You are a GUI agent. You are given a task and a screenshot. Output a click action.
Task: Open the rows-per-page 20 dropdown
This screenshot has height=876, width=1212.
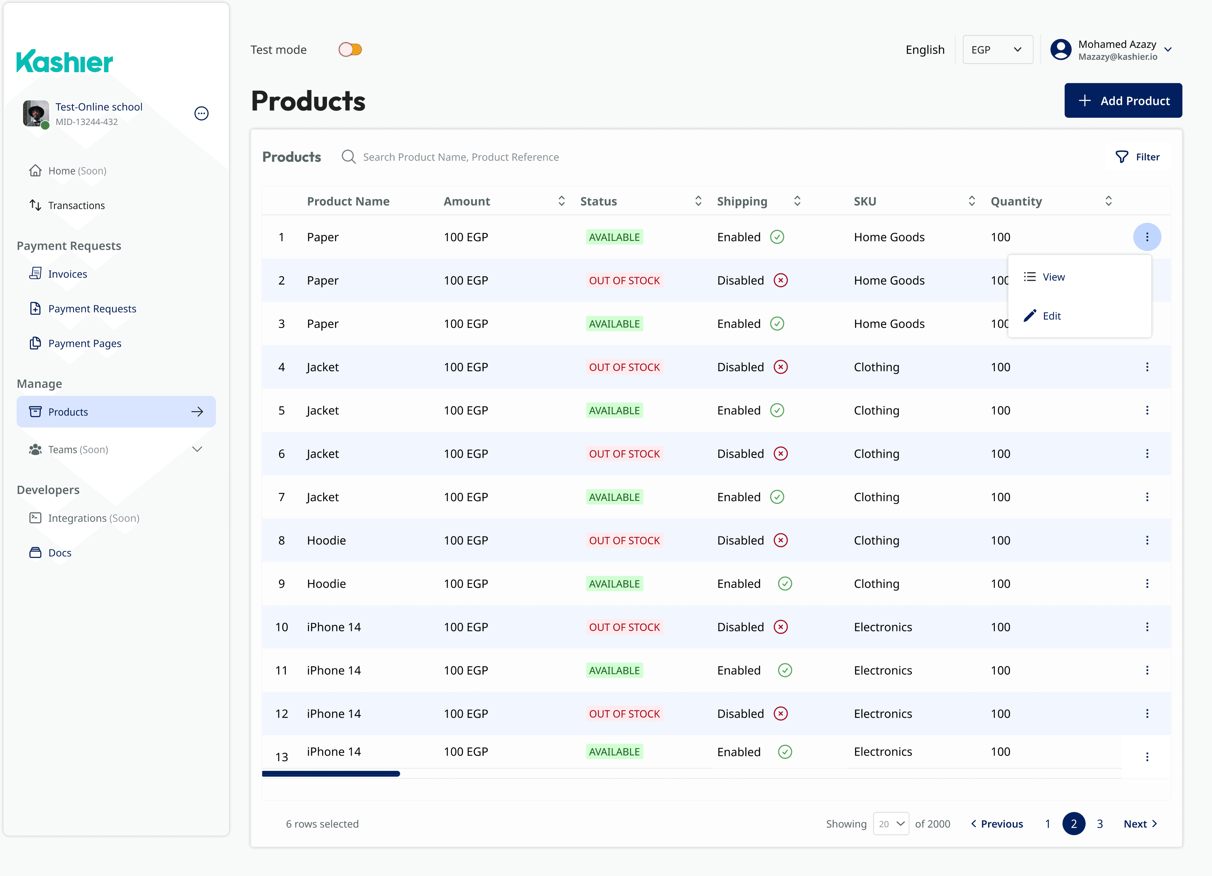pyautogui.click(x=891, y=824)
